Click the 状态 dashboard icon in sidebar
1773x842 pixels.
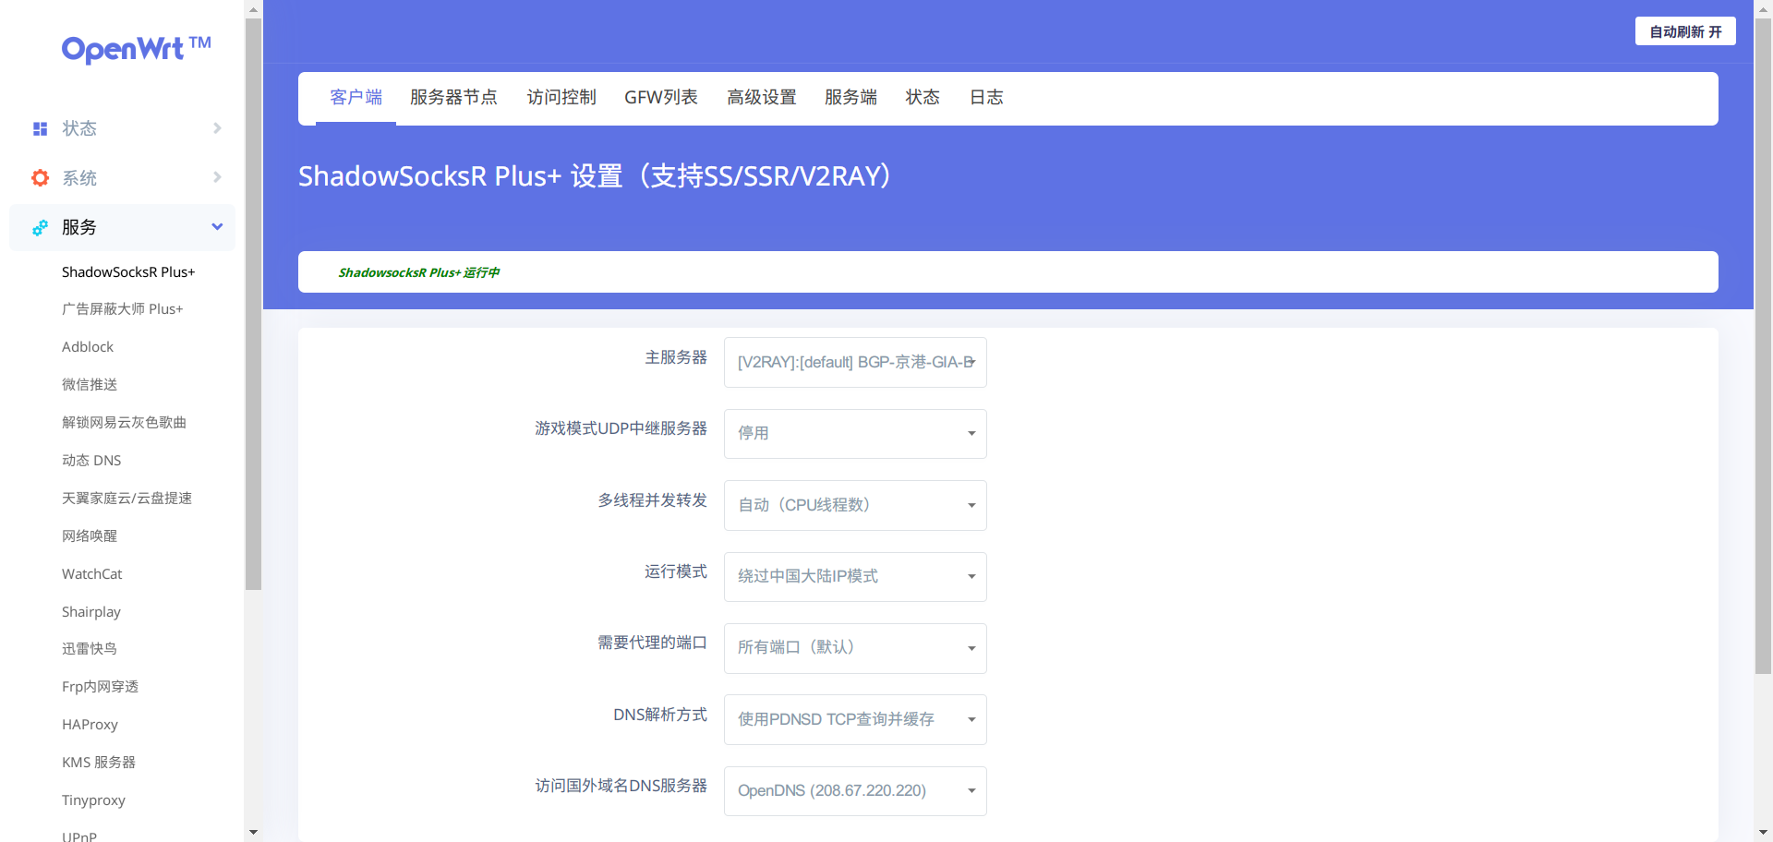(40, 128)
